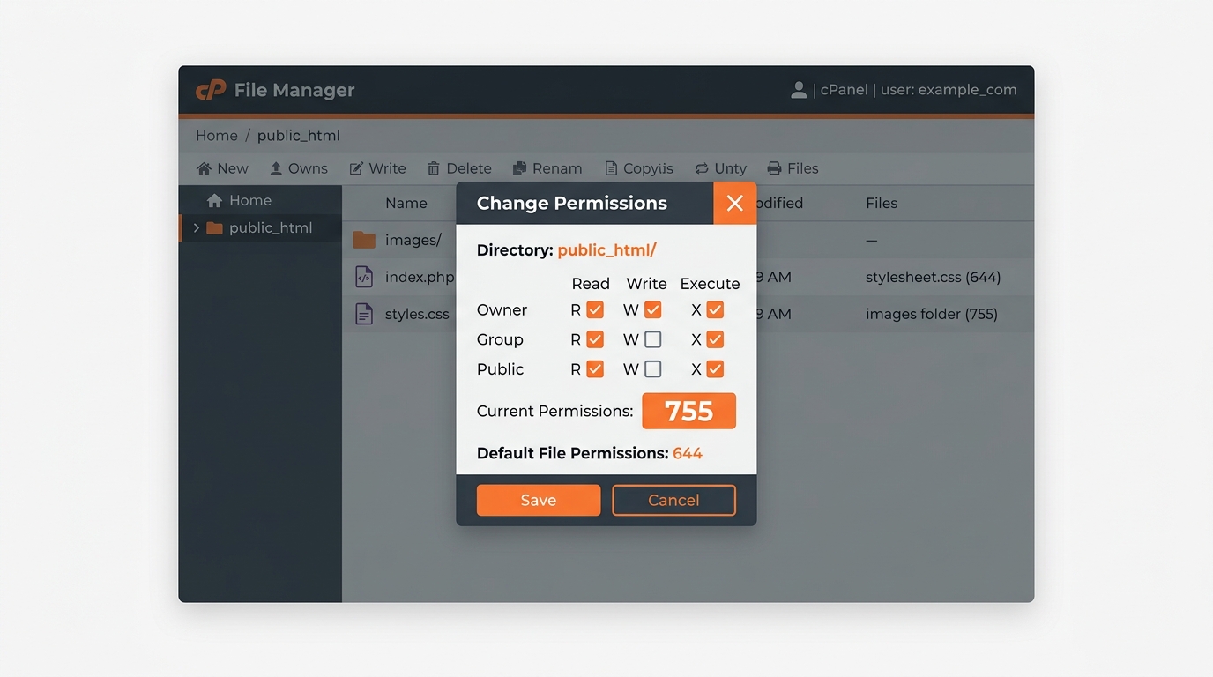The width and height of the screenshot is (1213, 677).
Task: Toggle Public Execute checkbox
Action: click(715, 369)
